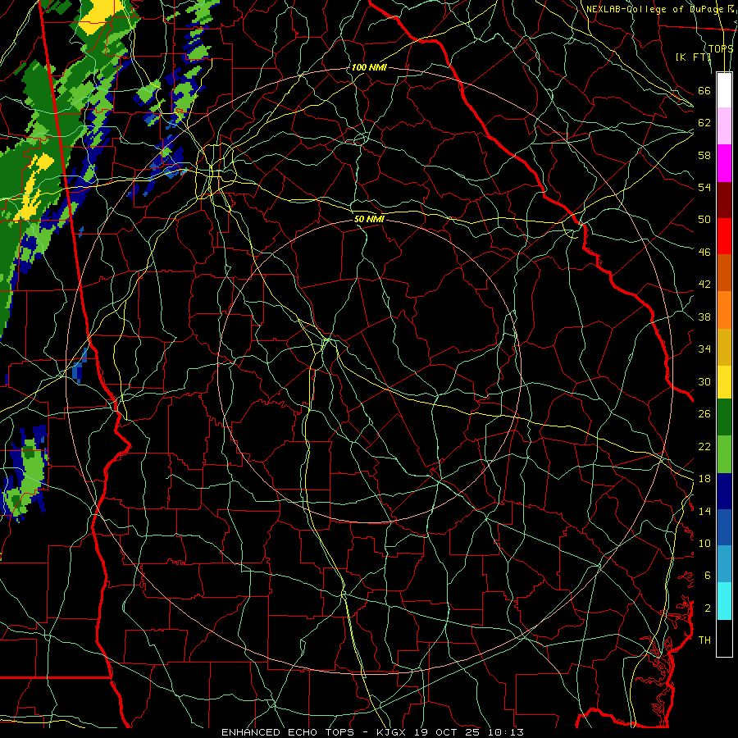Viewport: 738px width, 738px height.
Task: Click the black TH legend swatch
Action: [724, 638]
